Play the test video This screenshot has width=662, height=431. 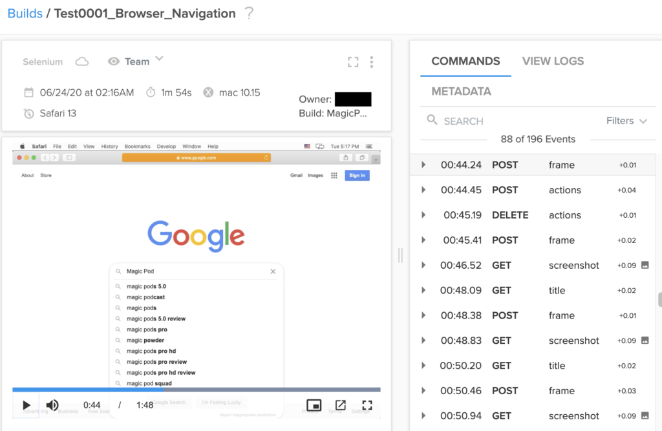click(x=26, y=405)
